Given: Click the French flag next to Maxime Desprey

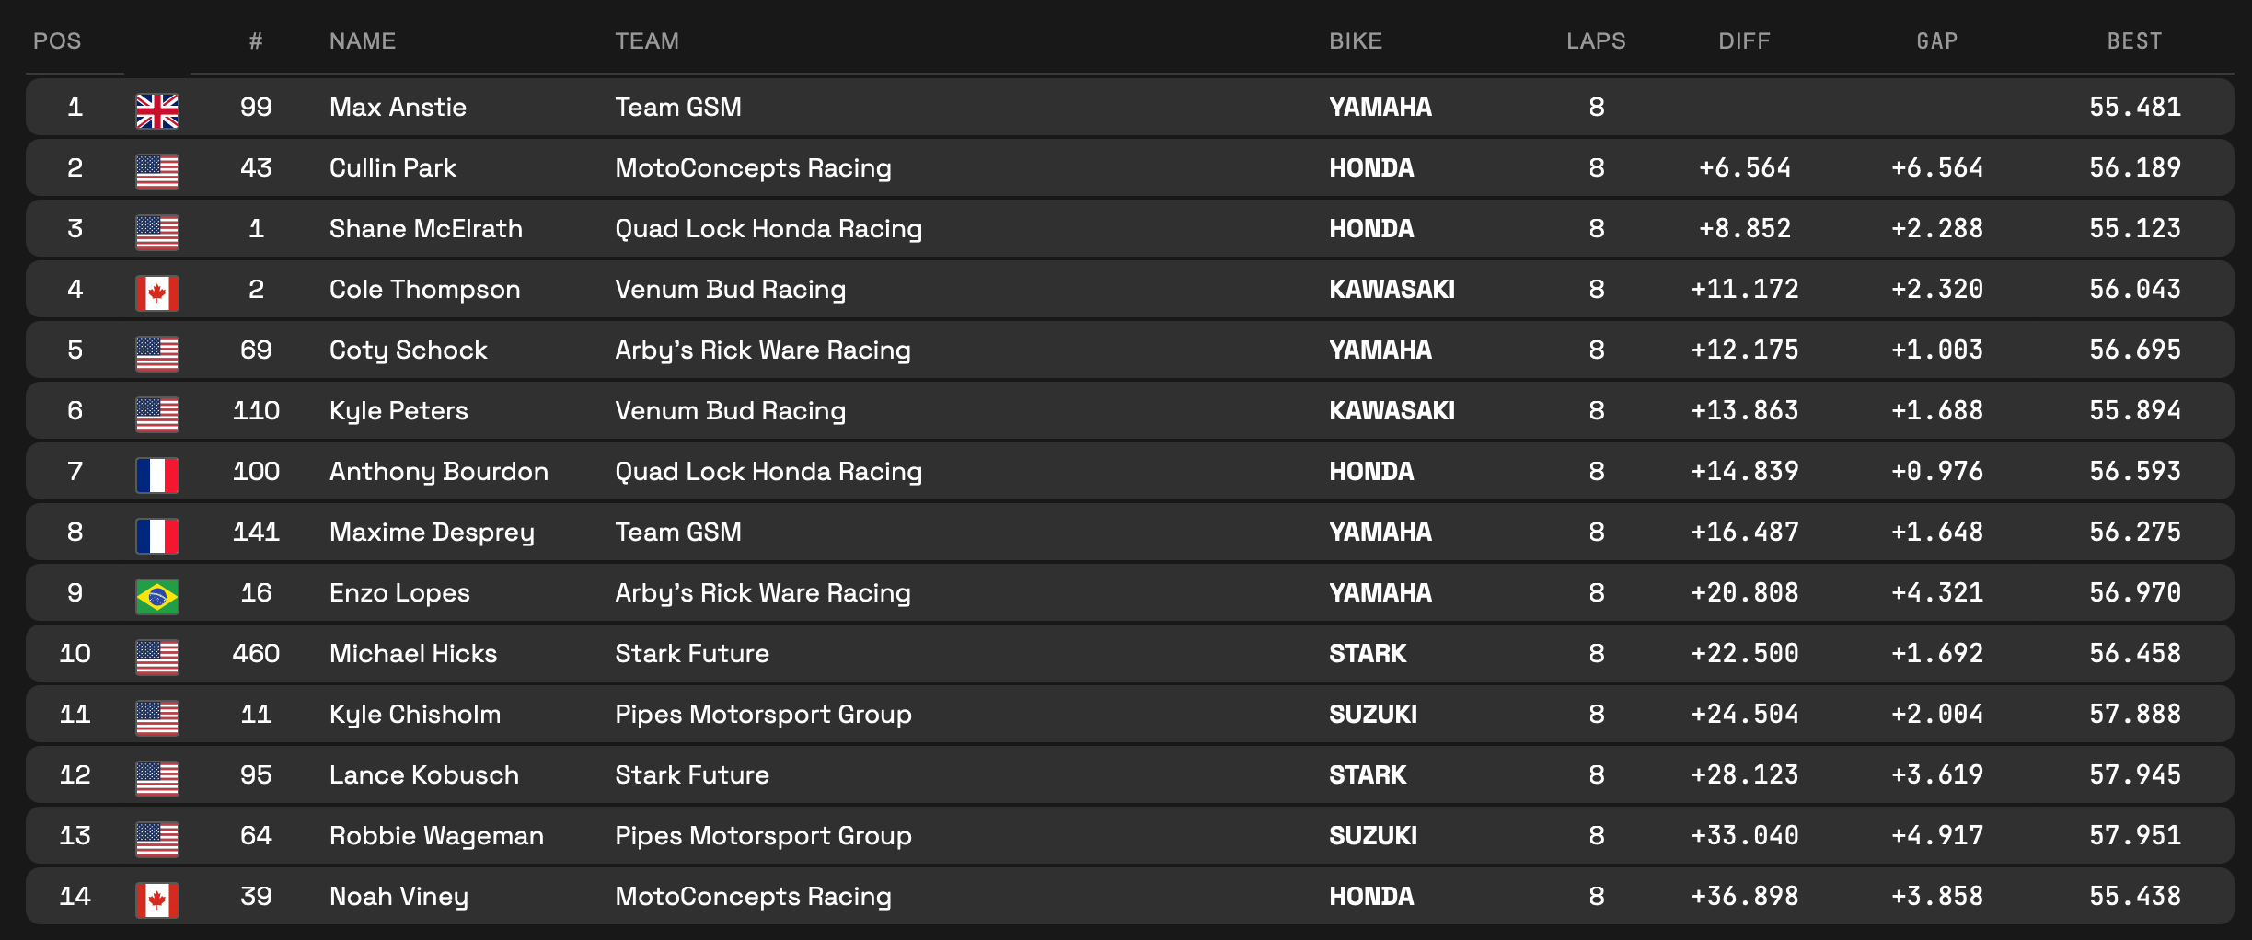Looking at the screenshot, I should (157, 535).
